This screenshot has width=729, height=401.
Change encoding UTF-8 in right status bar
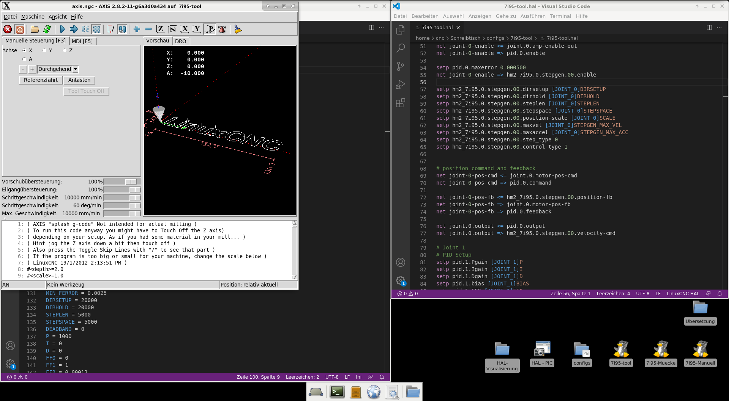[642, 294]
